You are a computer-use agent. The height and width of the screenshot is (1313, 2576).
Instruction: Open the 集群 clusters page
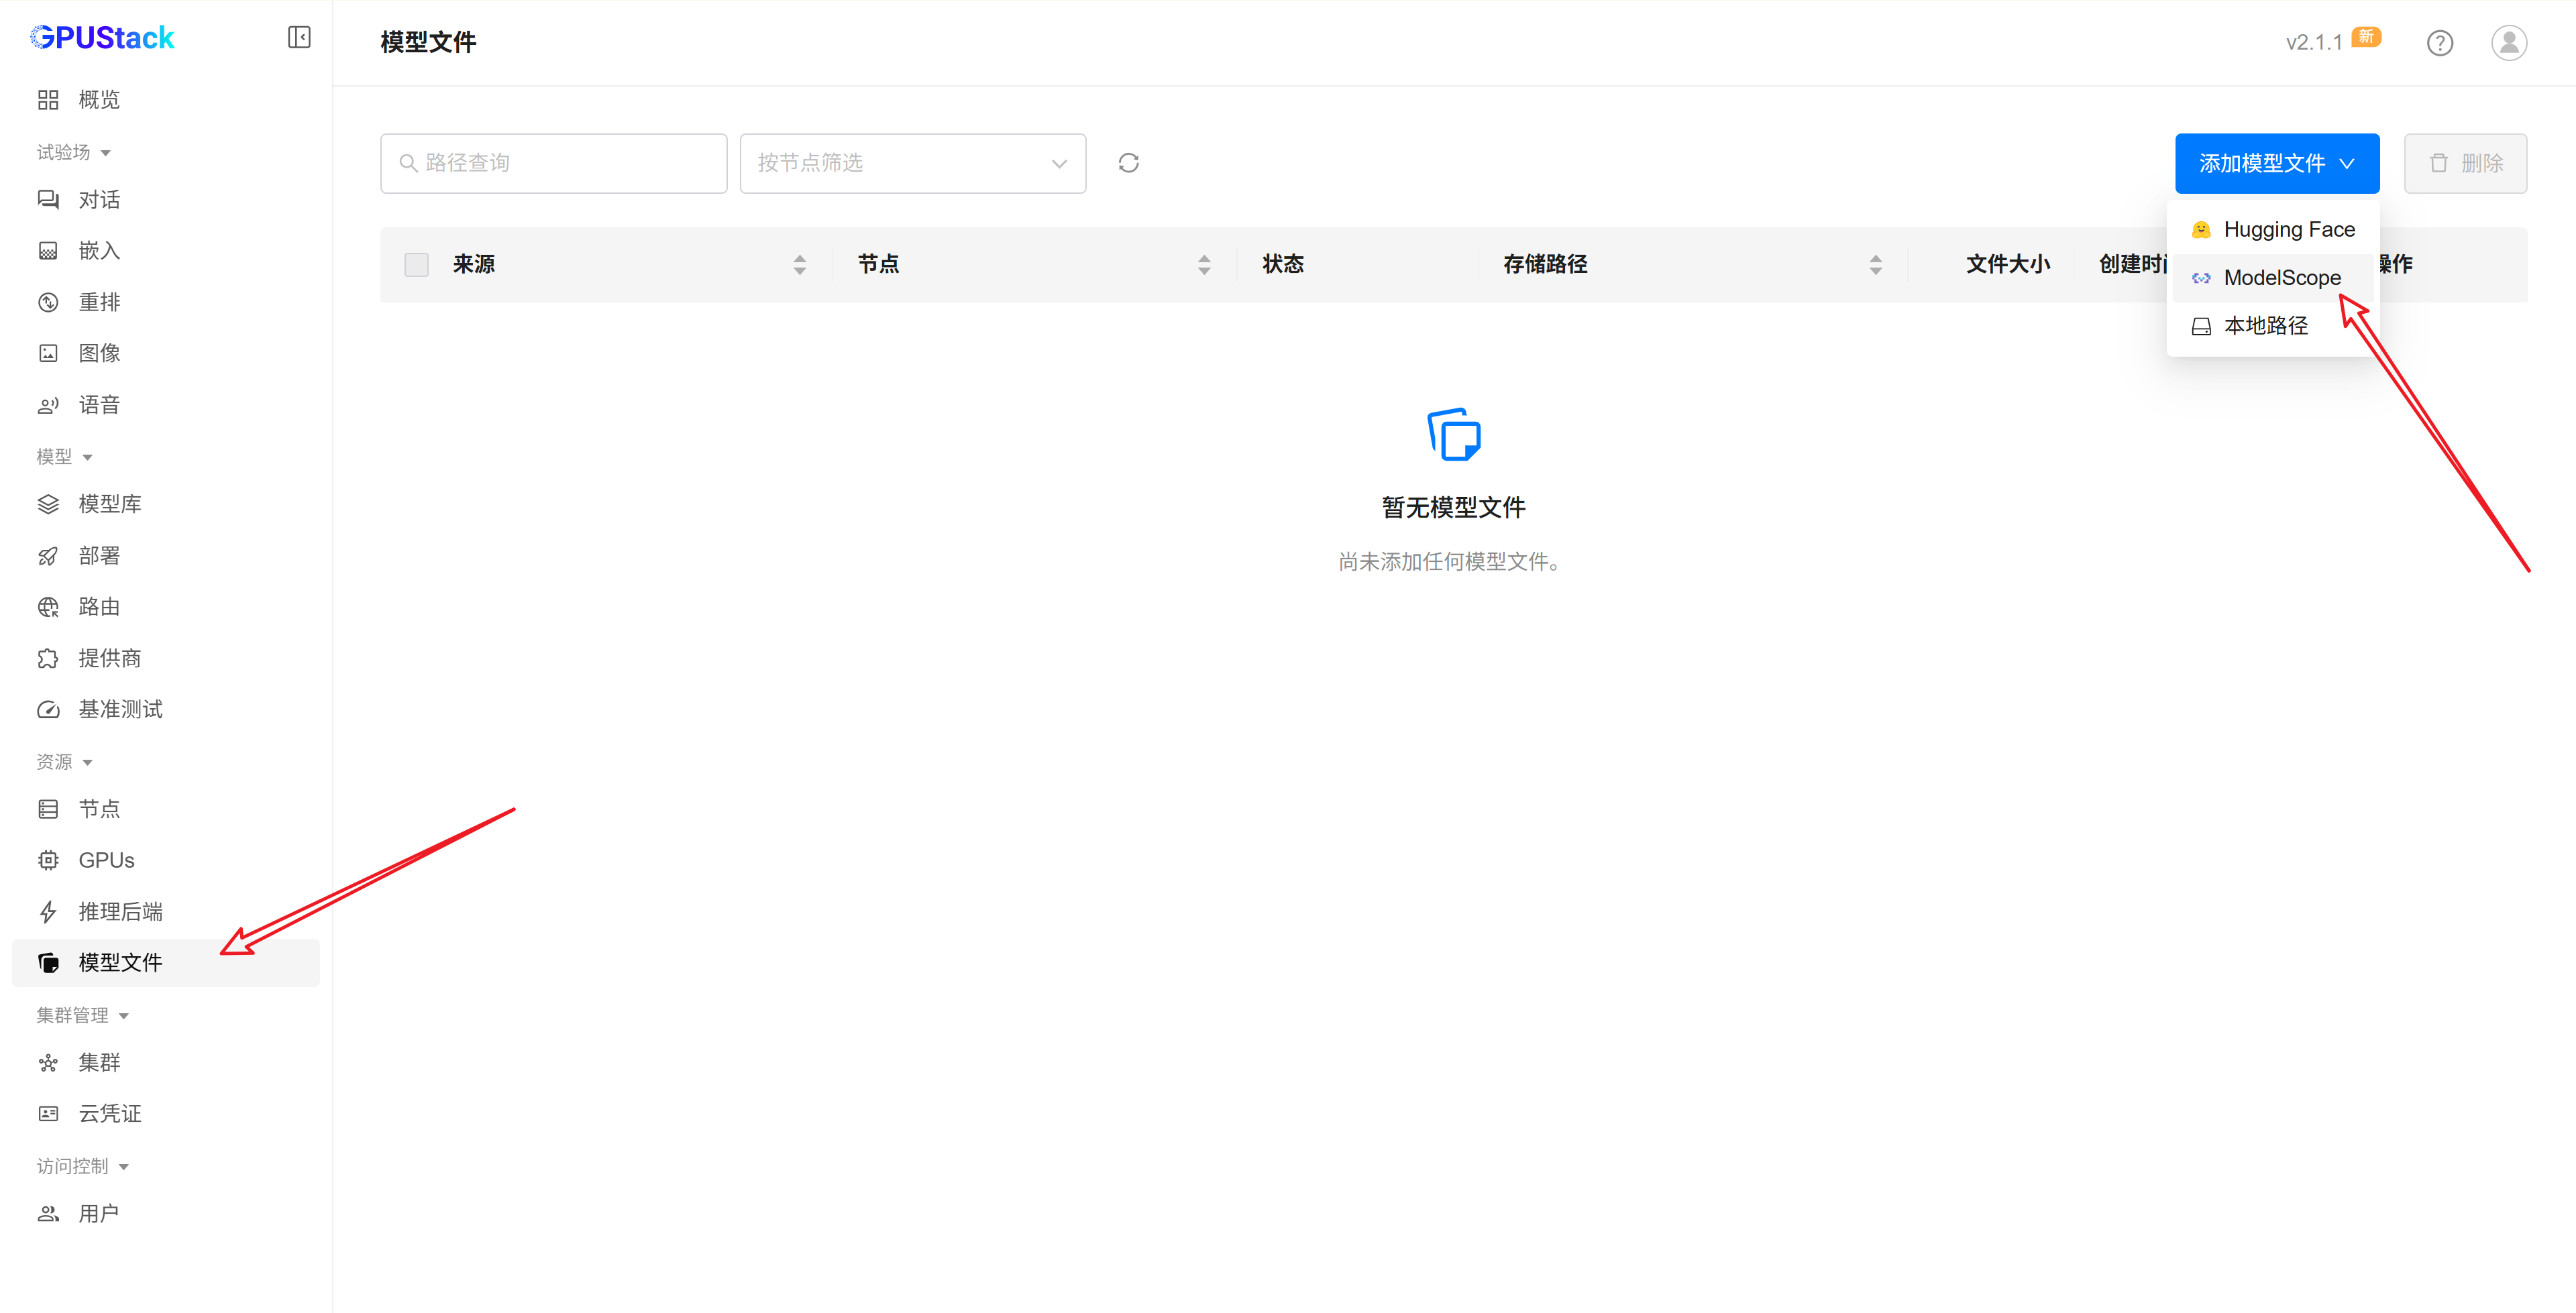coord(166,1062)
